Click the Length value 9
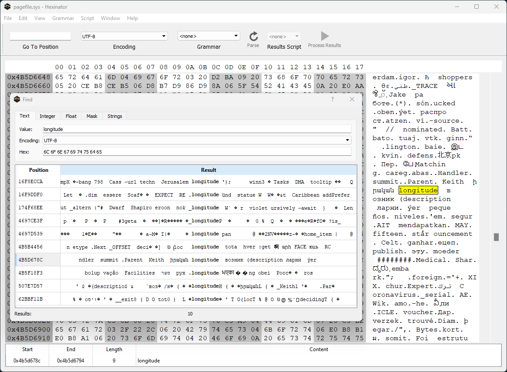Image resolution: width=507 pixels, height=372 pixels. [114, 360]
